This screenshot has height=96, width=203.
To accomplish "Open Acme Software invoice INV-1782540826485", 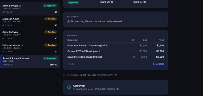I will [30, 35].
